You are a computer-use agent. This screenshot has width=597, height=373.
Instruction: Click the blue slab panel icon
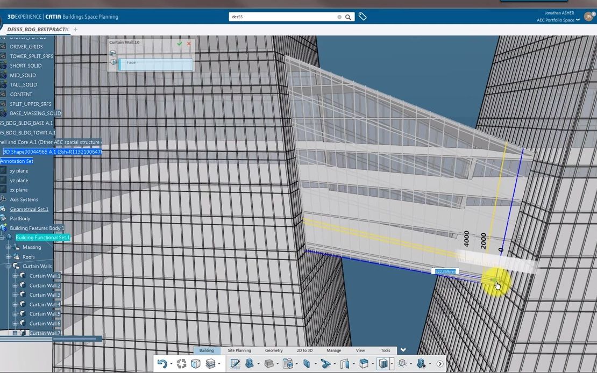307,364
